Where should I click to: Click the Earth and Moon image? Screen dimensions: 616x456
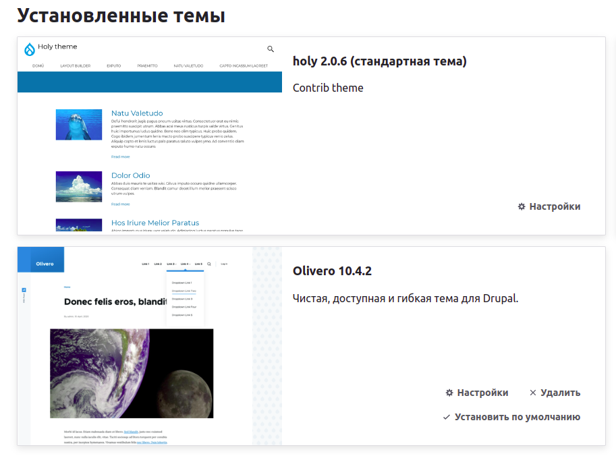[132, 373]
